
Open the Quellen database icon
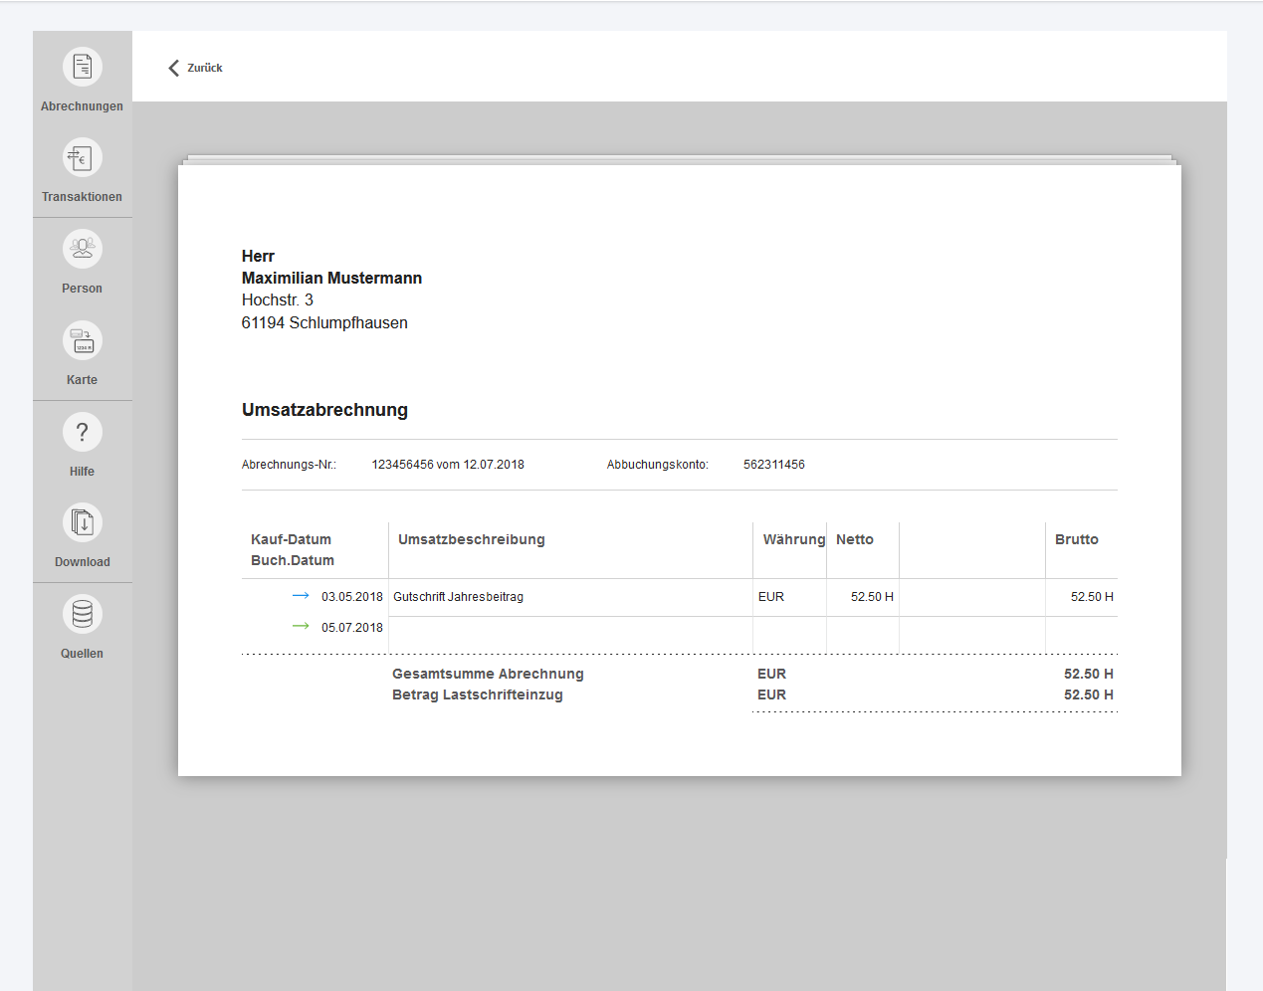[83, 614]
